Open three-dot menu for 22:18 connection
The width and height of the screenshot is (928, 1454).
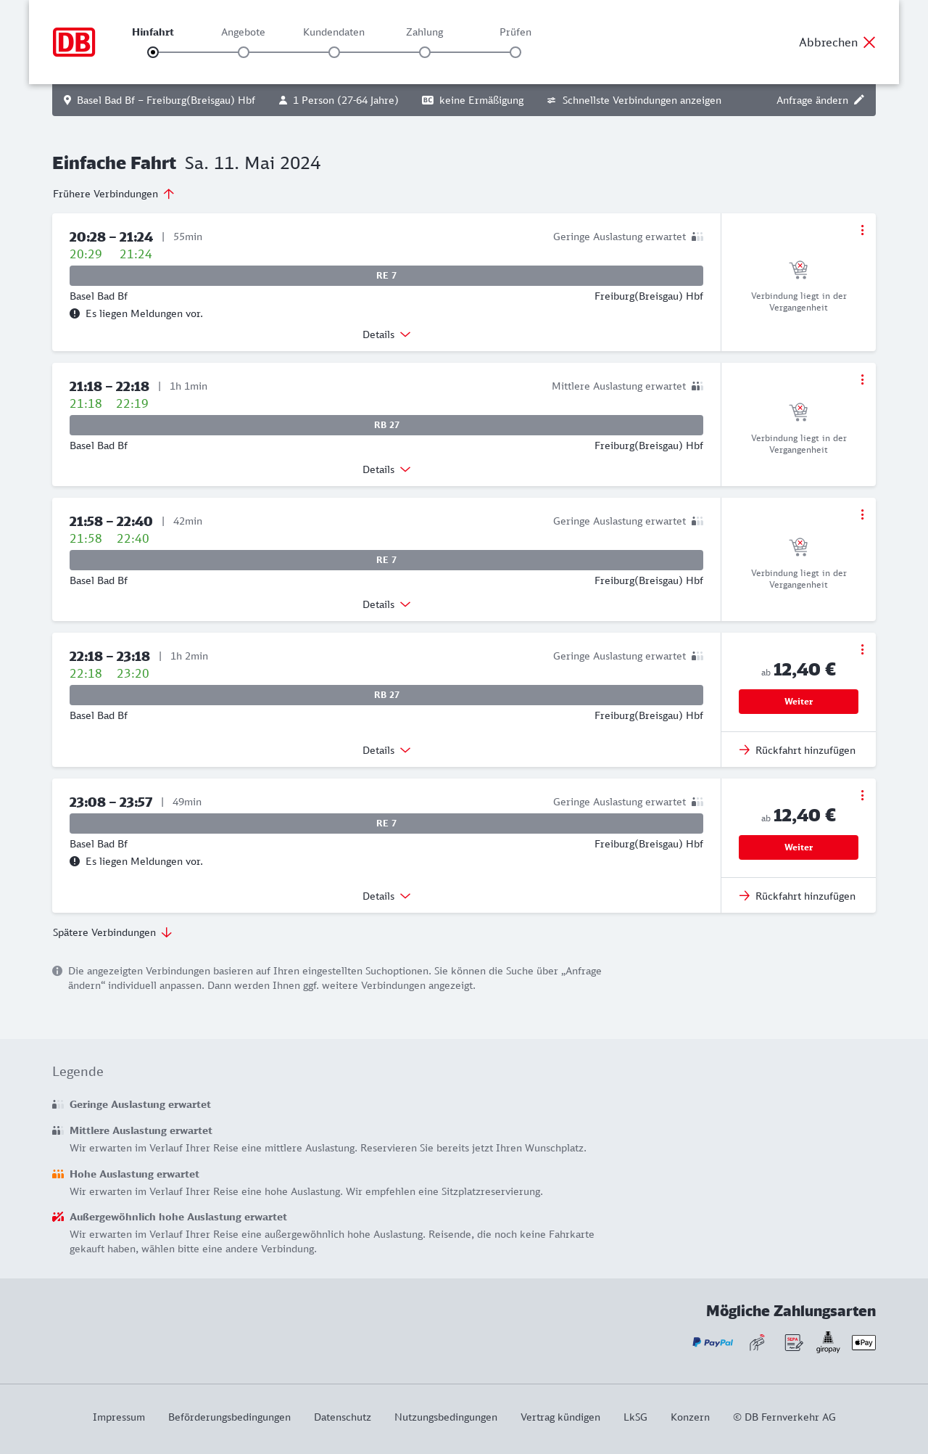[862, 649]
